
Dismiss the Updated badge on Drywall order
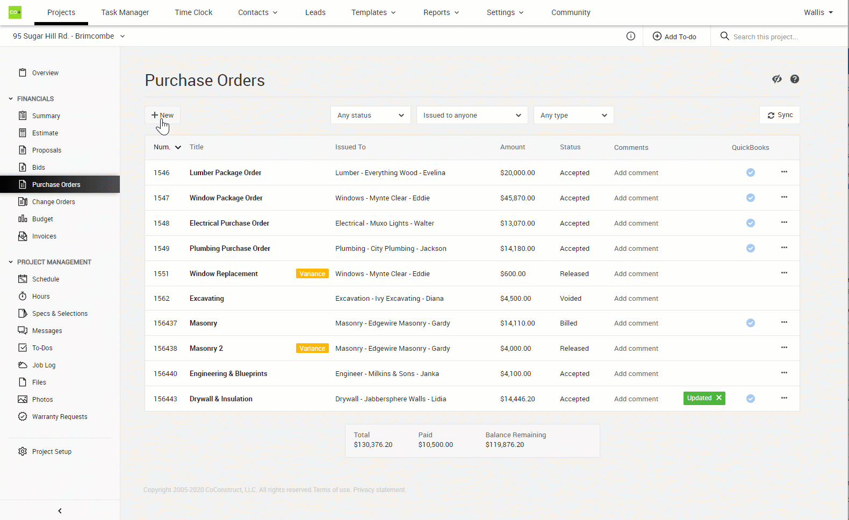[719, 398]
